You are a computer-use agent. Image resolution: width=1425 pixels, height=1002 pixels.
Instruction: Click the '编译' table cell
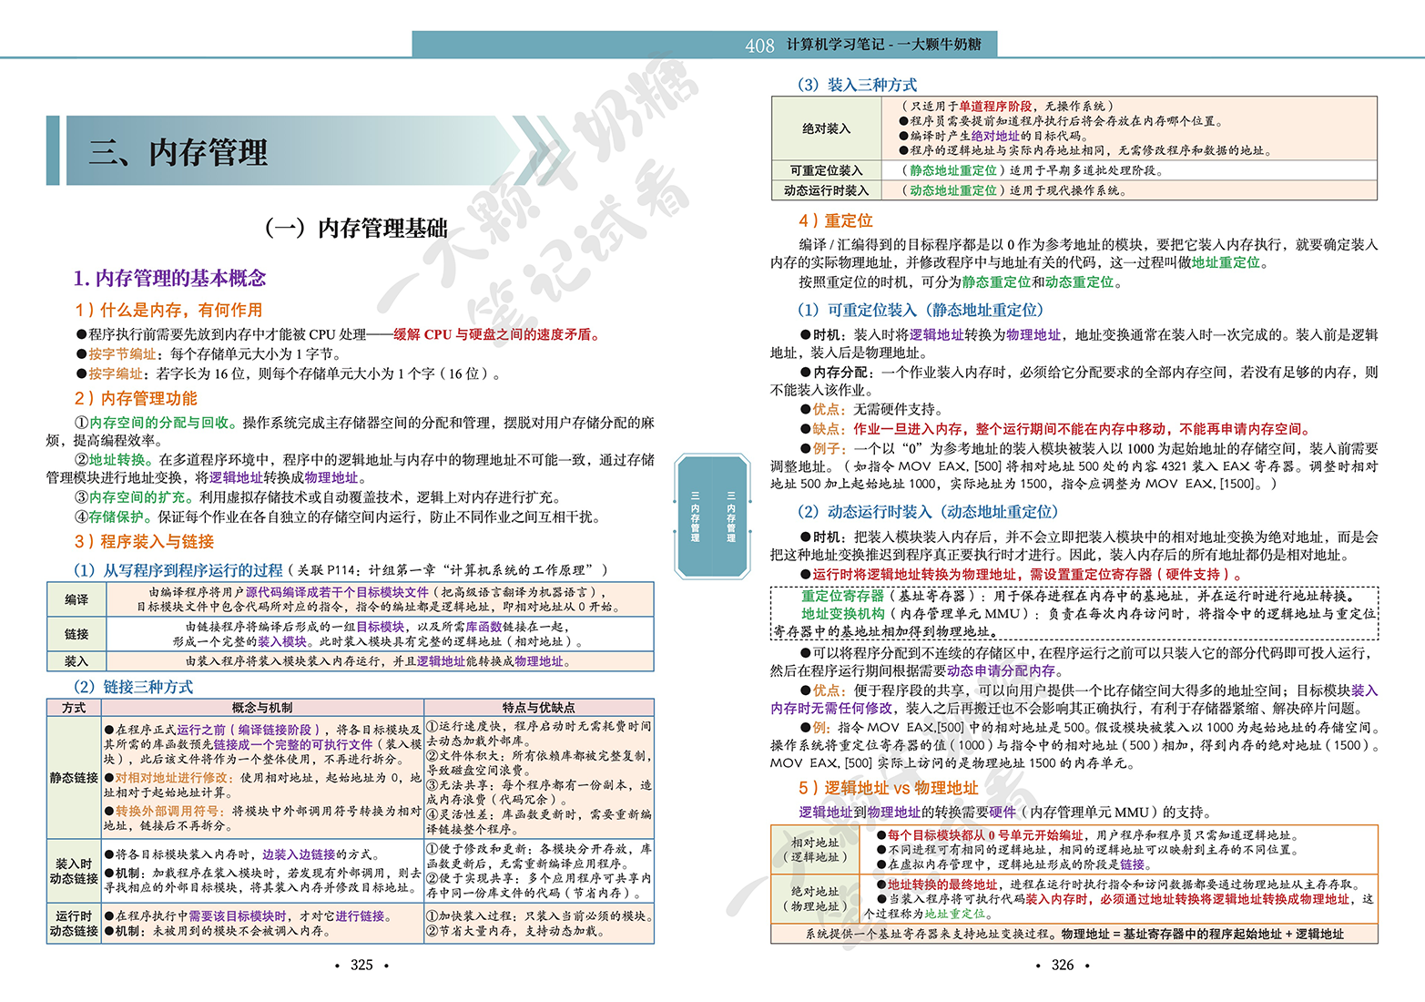click(x=76, y=599)
